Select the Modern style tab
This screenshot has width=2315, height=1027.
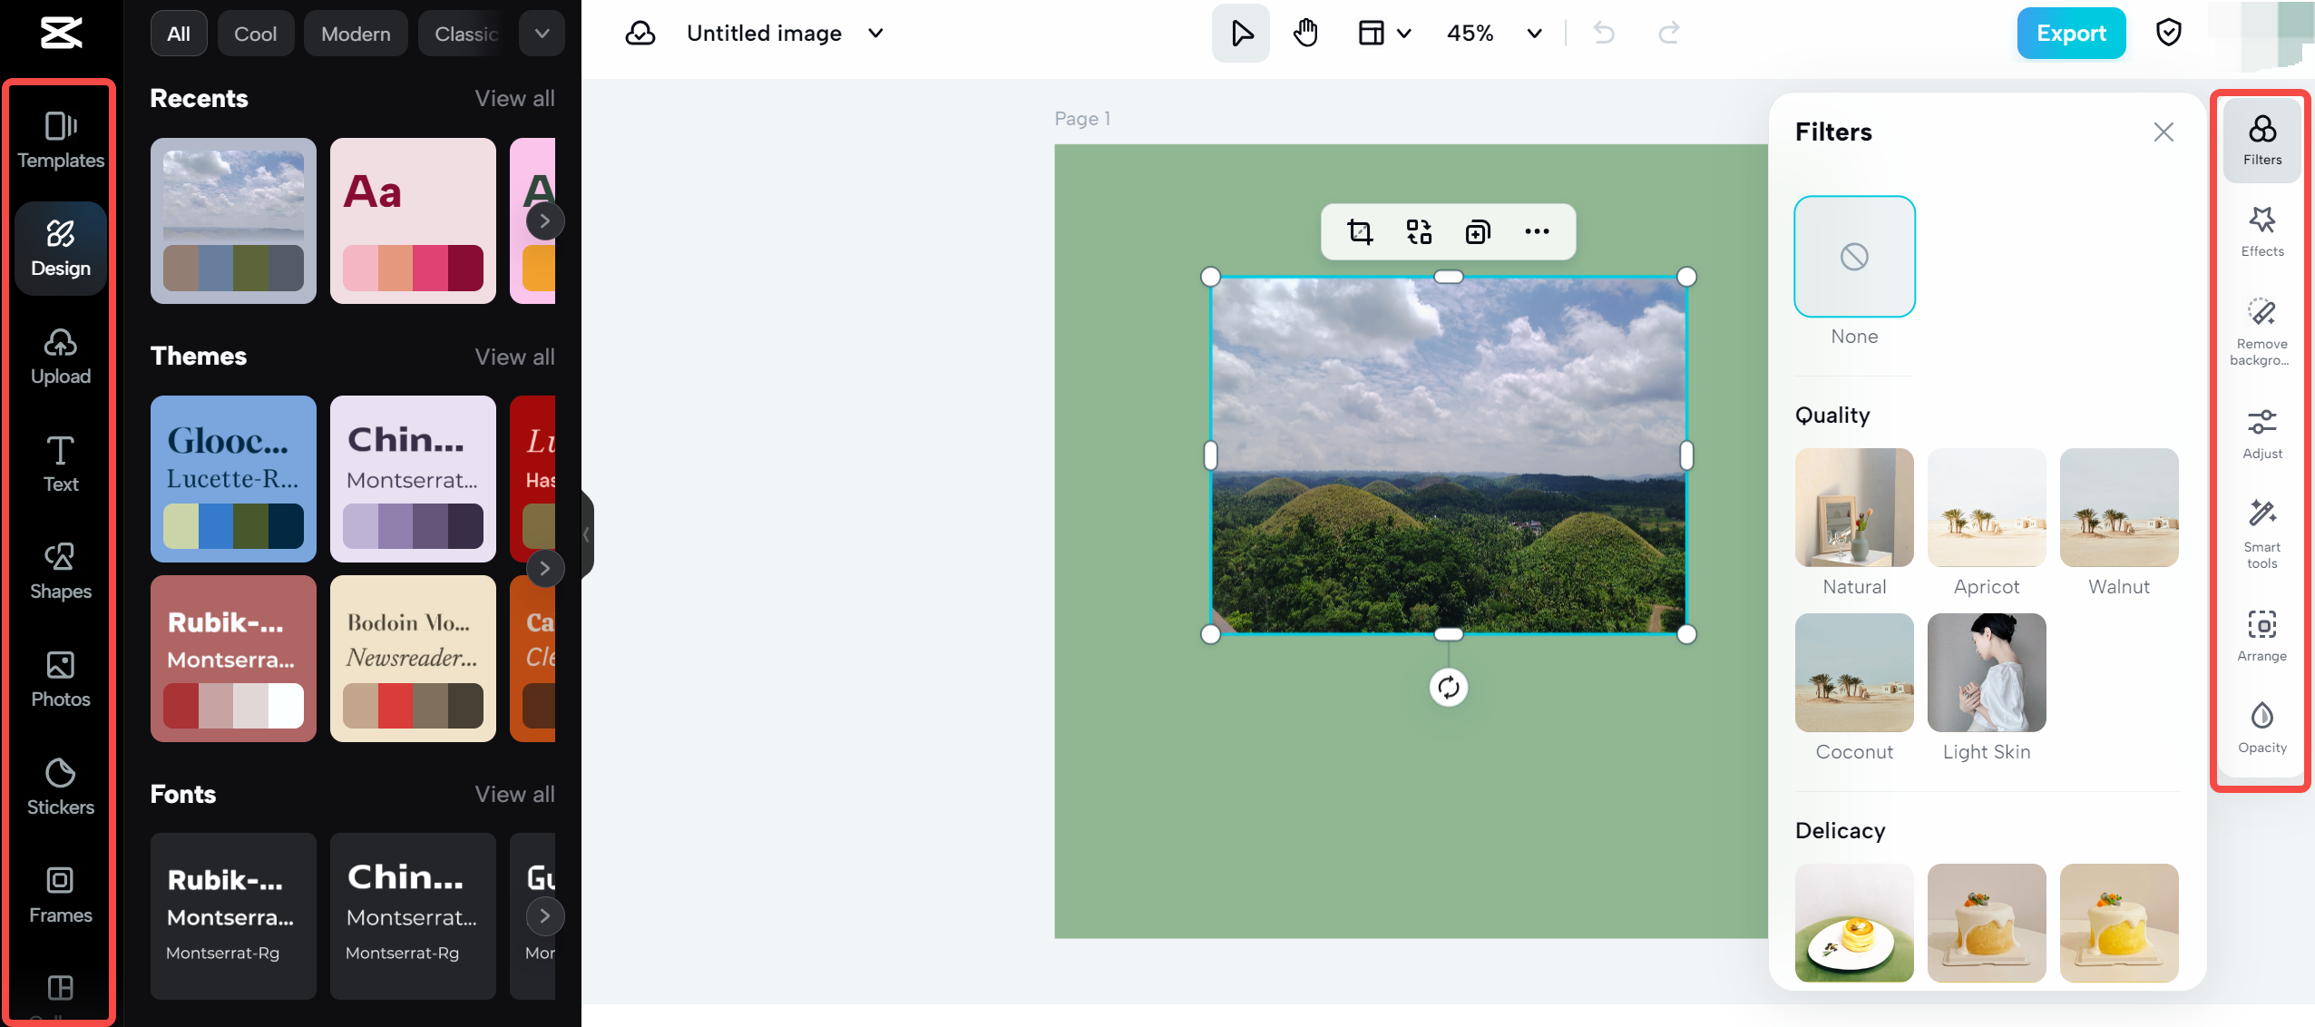356,34
